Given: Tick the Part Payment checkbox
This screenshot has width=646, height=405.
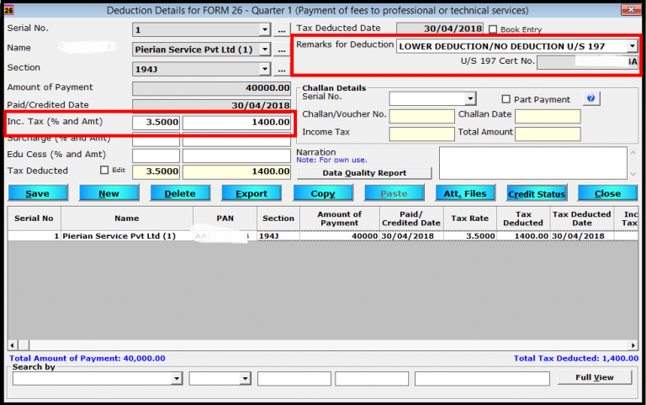Looking at the screenshot, I should 506,99.
